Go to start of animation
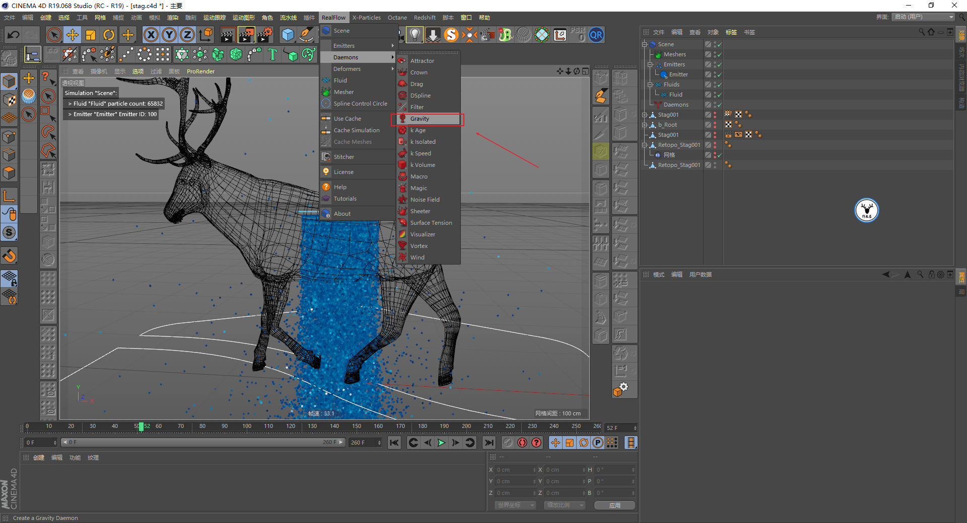Image resolution: width=967 pixels, height=523 pixels. click(x=394, y=443)
